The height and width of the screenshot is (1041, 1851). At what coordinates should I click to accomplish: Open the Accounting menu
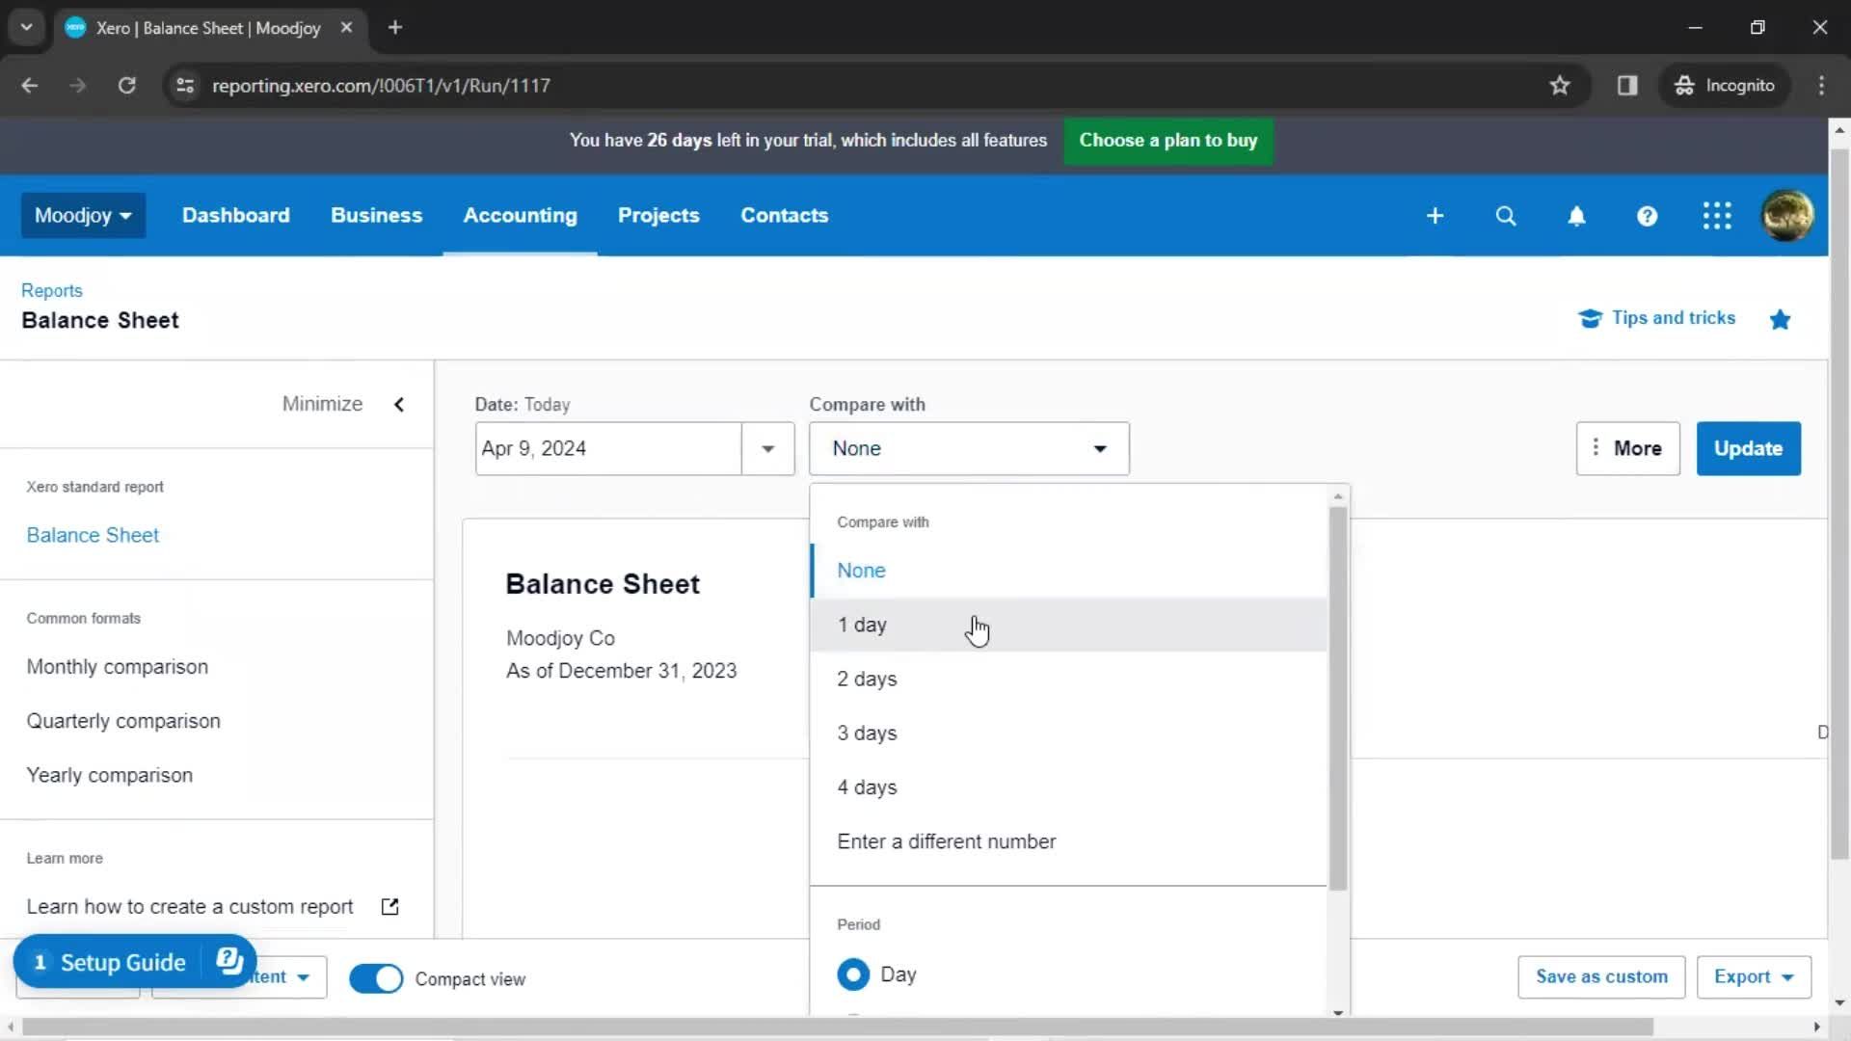pyautogui.click(x=520, y=215)
